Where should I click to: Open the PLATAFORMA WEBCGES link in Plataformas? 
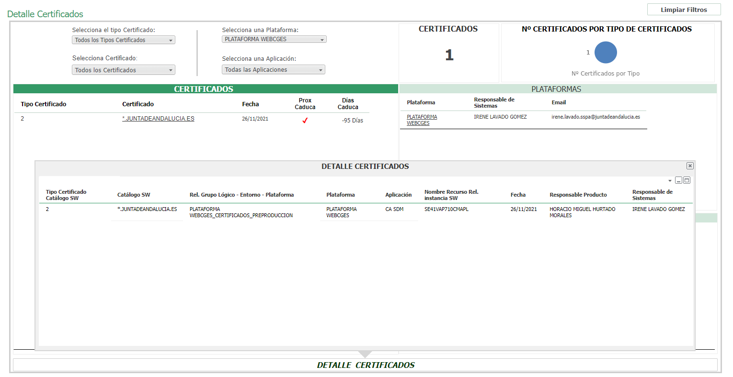(422, 120)
